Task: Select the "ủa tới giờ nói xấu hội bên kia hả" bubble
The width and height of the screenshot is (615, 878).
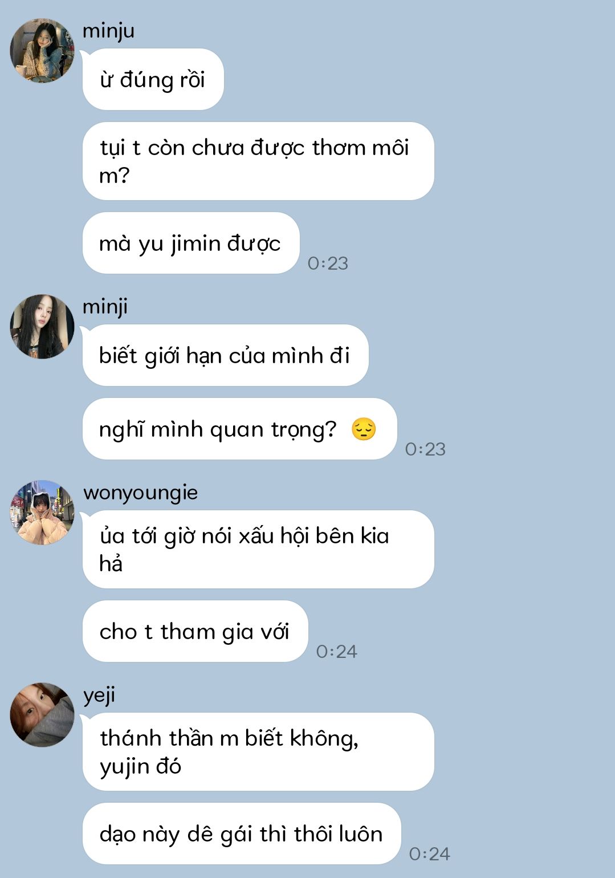Action: point(258,549)
